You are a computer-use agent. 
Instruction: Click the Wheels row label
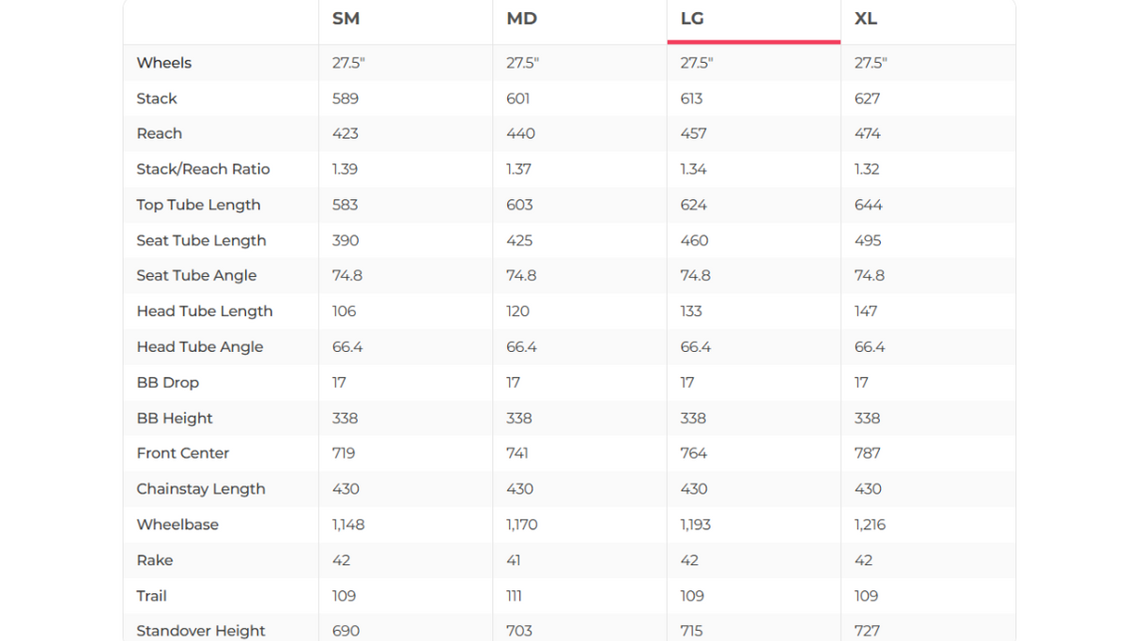[x=163, y=63]
